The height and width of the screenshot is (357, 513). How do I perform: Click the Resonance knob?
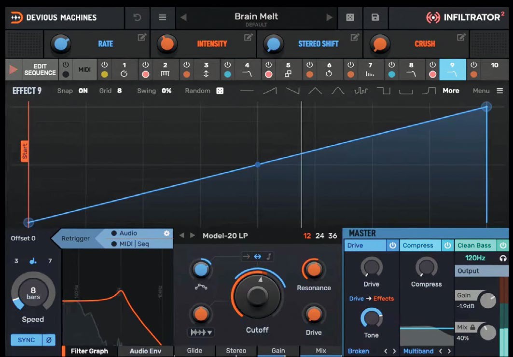(x=314, y=269)
